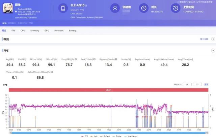Click the duration clock icon

pos(144,8)
